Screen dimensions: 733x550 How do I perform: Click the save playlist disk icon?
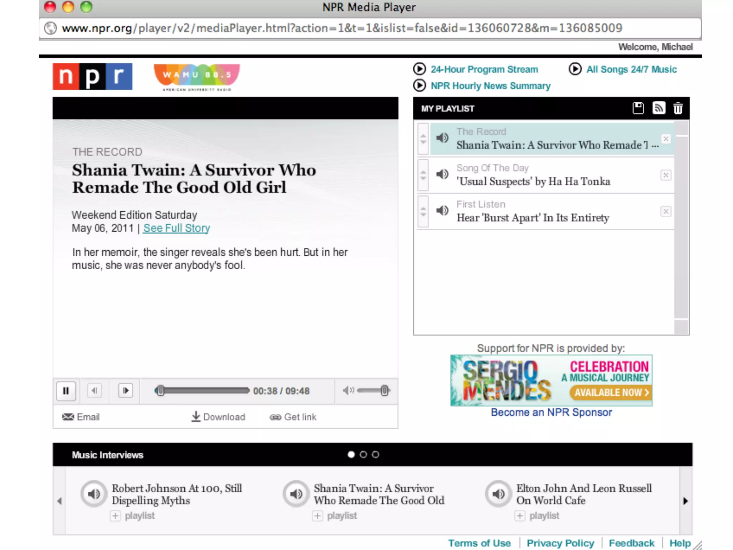coord(638,108)
